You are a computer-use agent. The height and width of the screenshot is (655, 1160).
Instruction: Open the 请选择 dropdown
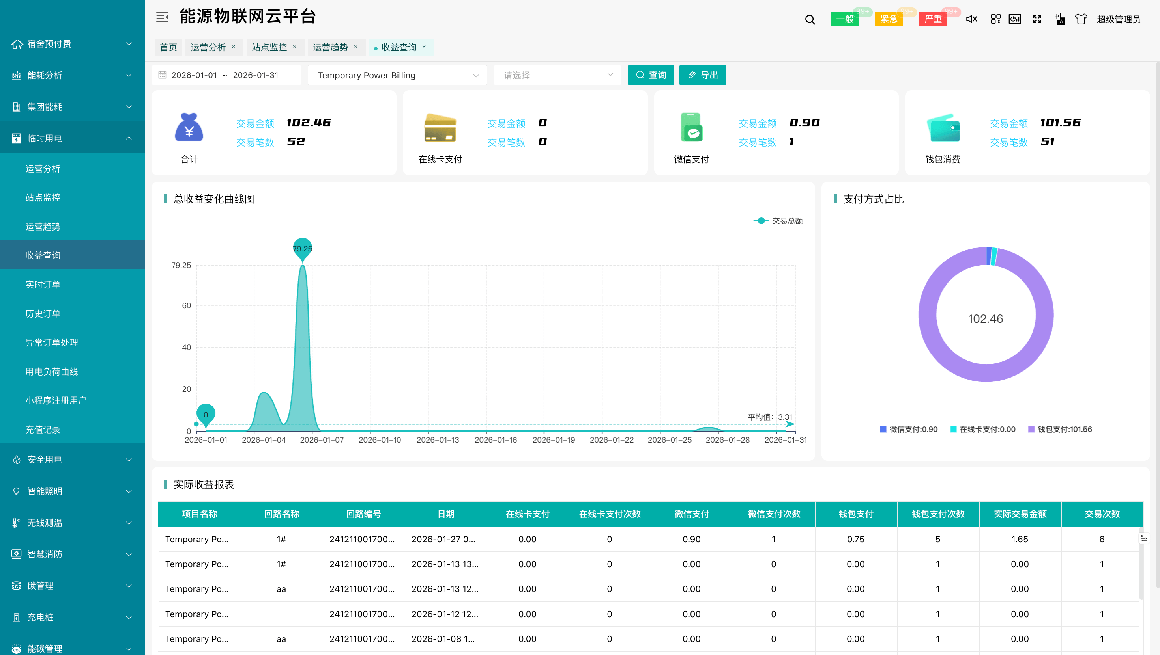pos(557,75)
